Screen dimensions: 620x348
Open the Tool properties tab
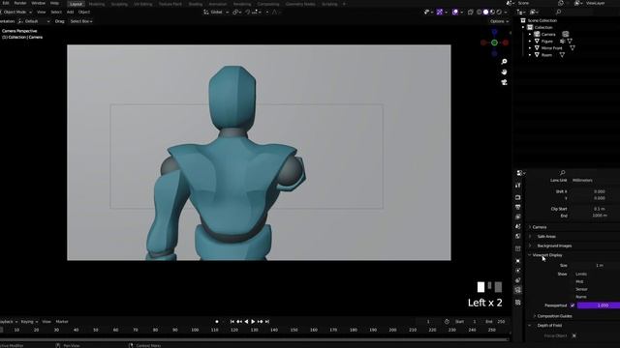518,185
